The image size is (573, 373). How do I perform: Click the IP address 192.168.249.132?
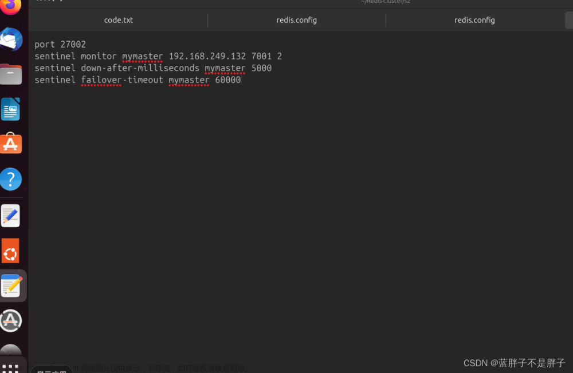tap(207, 56)
